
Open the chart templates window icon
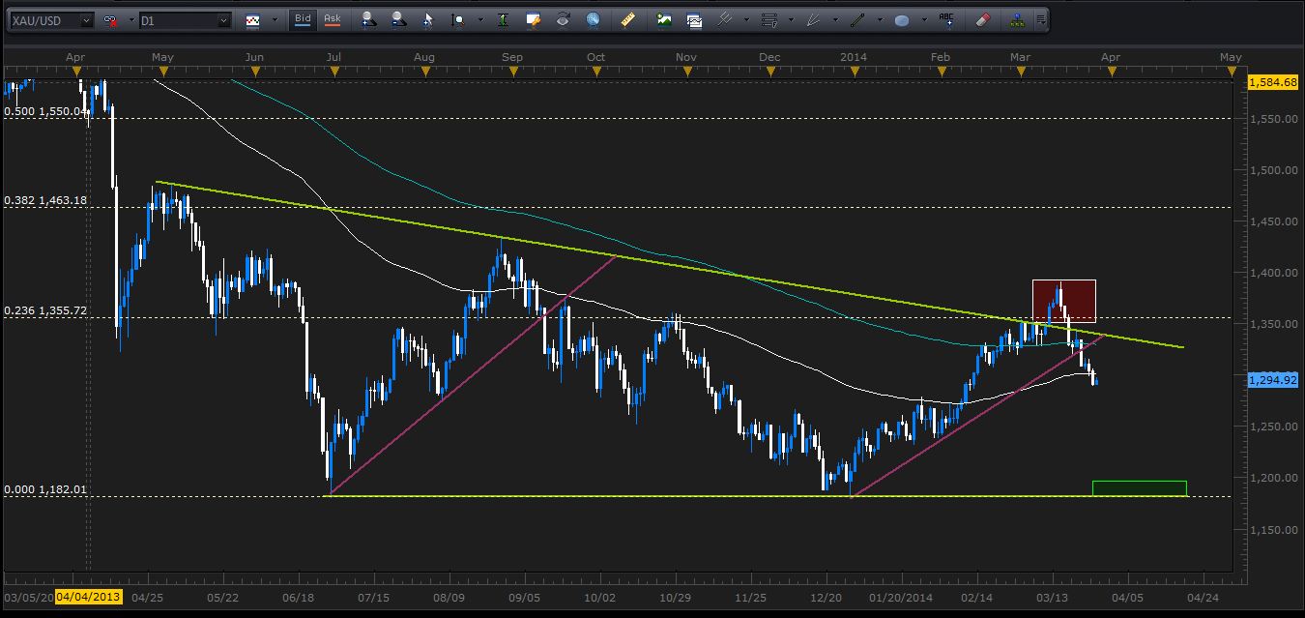(694, 20)
